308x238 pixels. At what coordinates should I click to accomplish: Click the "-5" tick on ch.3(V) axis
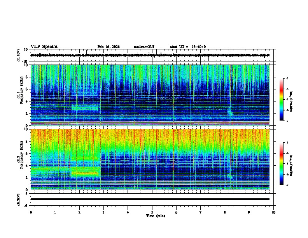[26, 206]
